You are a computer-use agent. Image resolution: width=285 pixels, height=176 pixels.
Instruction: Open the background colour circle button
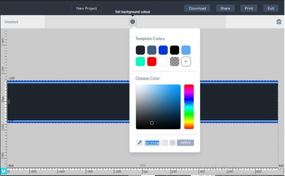[x=133, y=22]
